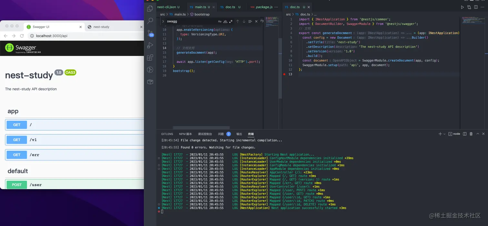Close the main.ts editor tab
This screenshot has width=488, height=226.
point(213,7)
